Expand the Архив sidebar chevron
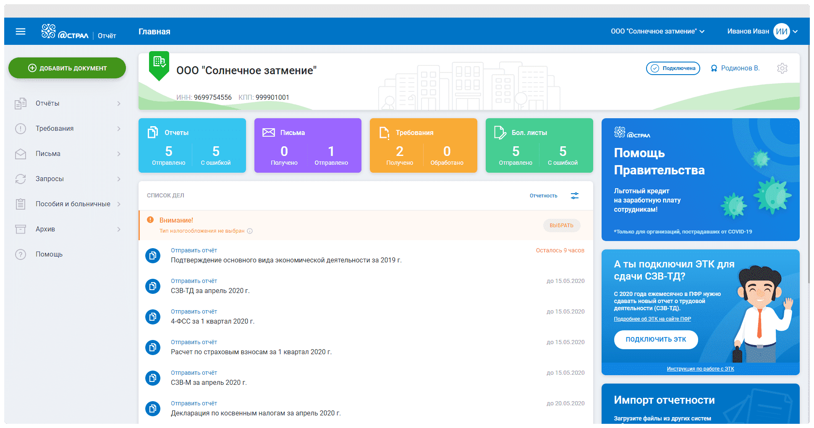This screenshot has height=428, width=814. 119,229
